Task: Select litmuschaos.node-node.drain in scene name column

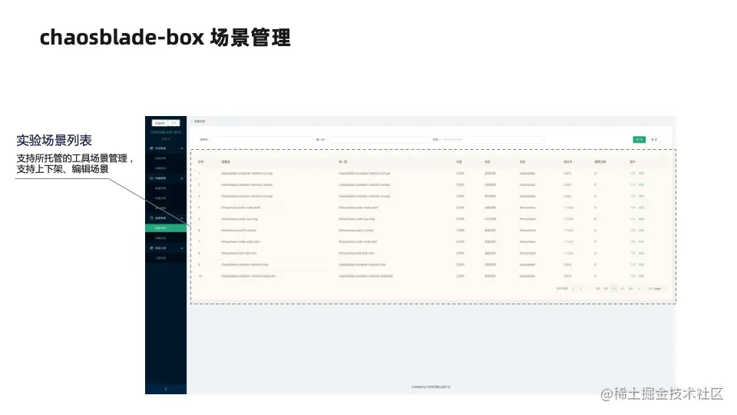Action: (240, 207)
